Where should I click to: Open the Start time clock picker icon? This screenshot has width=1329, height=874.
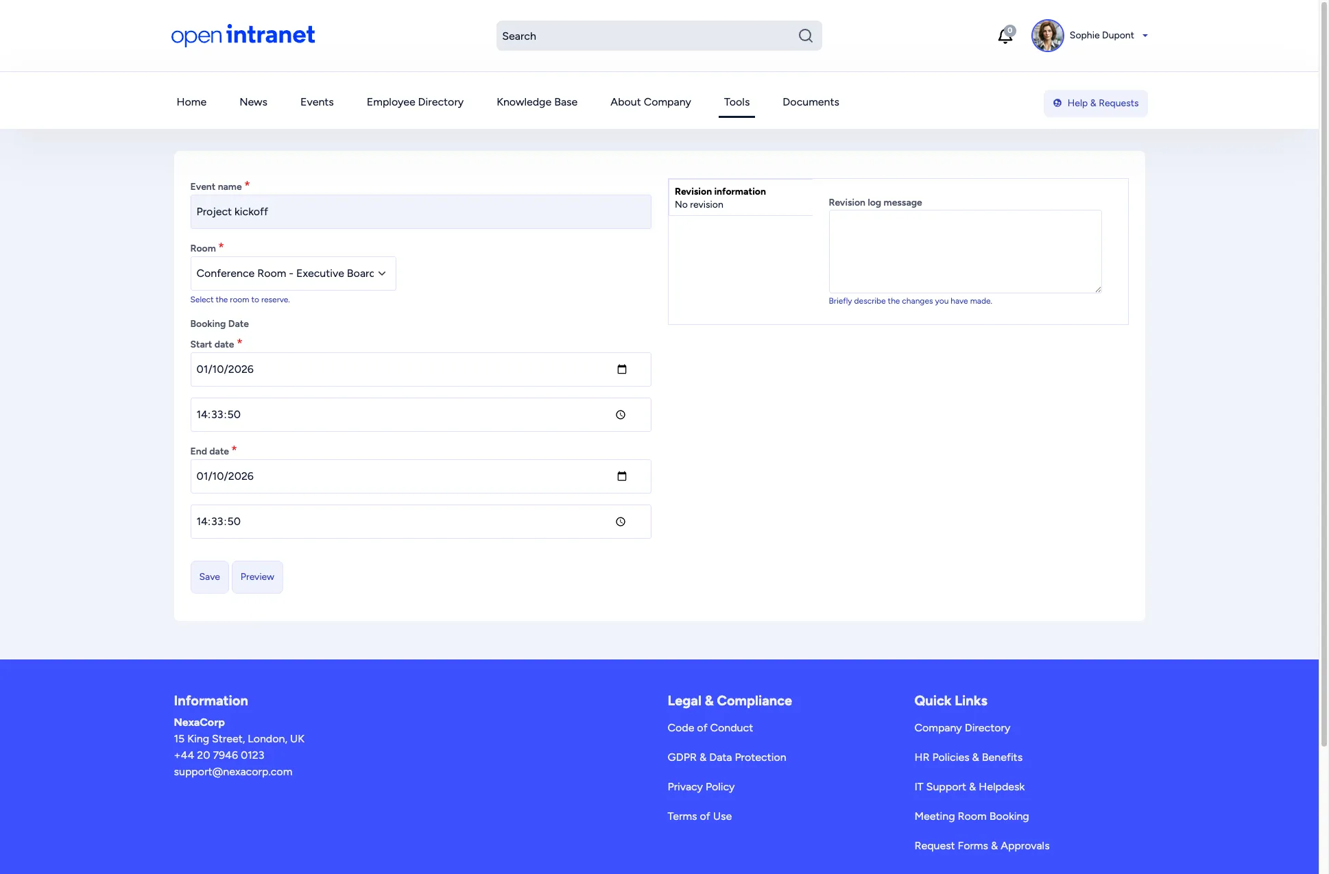[x=620, y=415]
